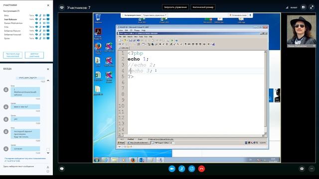Click the chat scroll-down chevron
This screenshot has height=179, width=319.
coord(48,153)
